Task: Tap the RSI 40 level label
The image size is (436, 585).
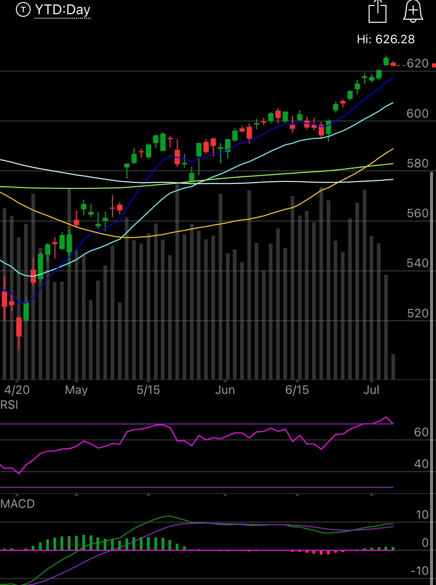Action: 421,464
